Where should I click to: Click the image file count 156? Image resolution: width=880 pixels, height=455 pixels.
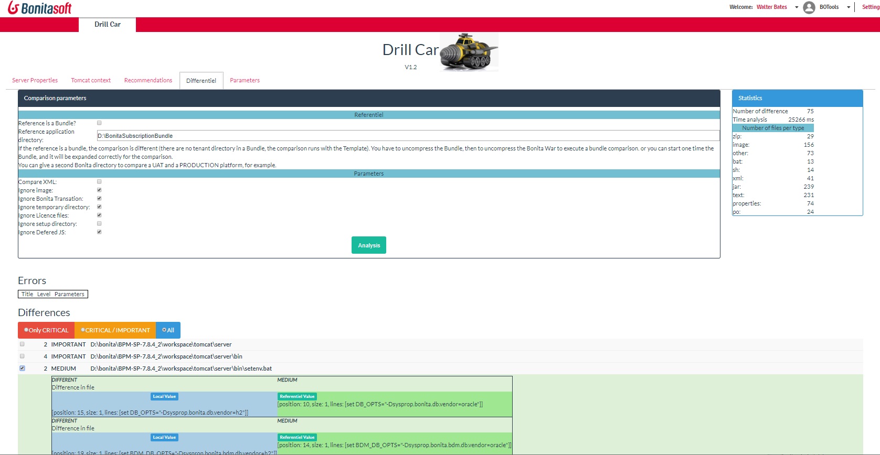tap(809, 145)
